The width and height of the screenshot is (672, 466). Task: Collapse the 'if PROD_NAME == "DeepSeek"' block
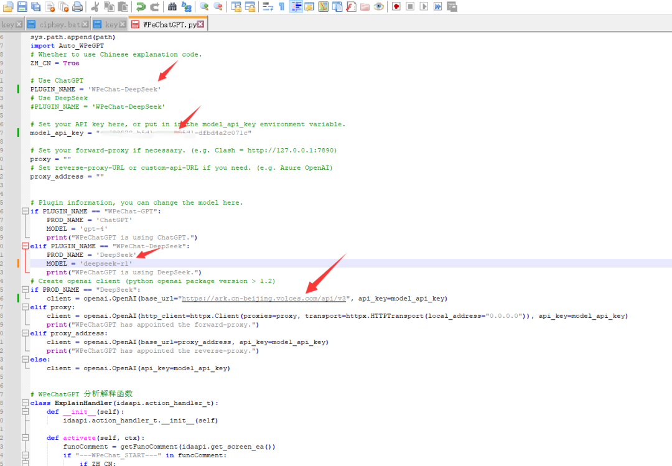26,290
